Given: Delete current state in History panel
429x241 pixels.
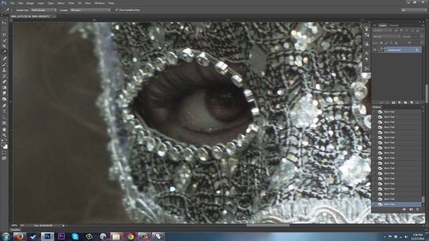Looking at the screenshot, I should pyautogui.click(x=418, y=210).
